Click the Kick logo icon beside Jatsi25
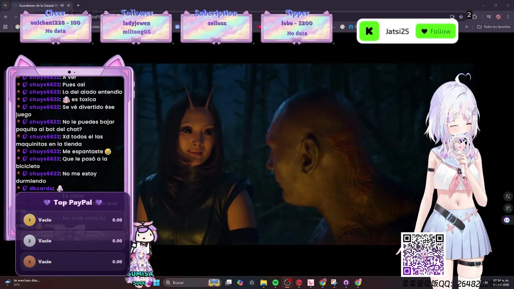 [x=369, y=31]
